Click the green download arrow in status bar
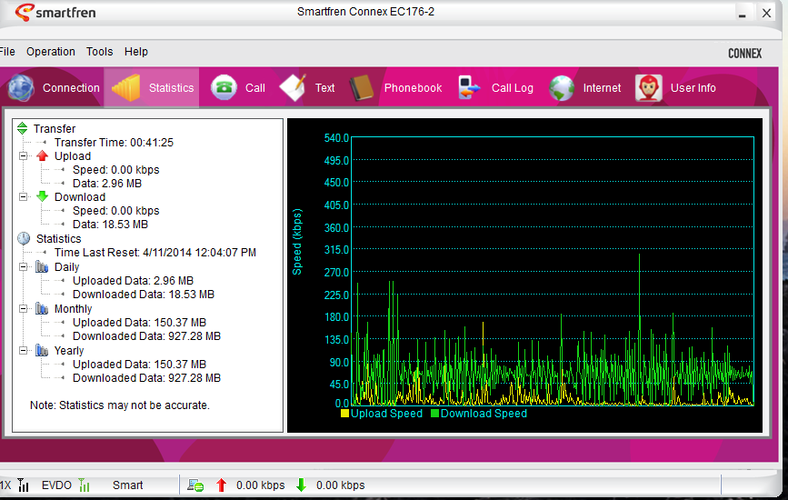Screen dimensions: 788x500 click(x=301, y=485)
